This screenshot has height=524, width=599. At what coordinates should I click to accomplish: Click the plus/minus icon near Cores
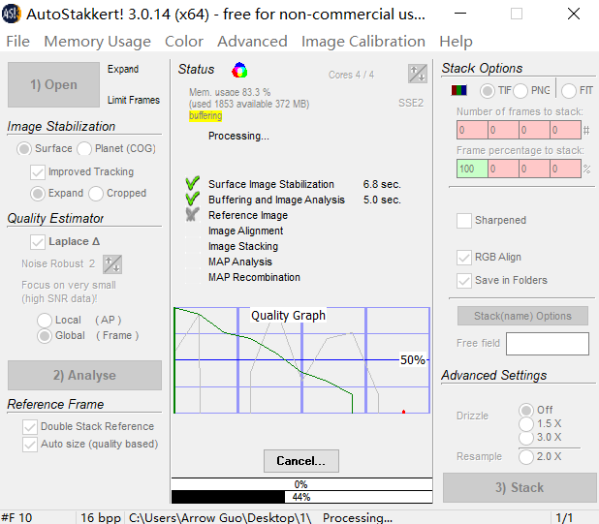pos(417,74)
